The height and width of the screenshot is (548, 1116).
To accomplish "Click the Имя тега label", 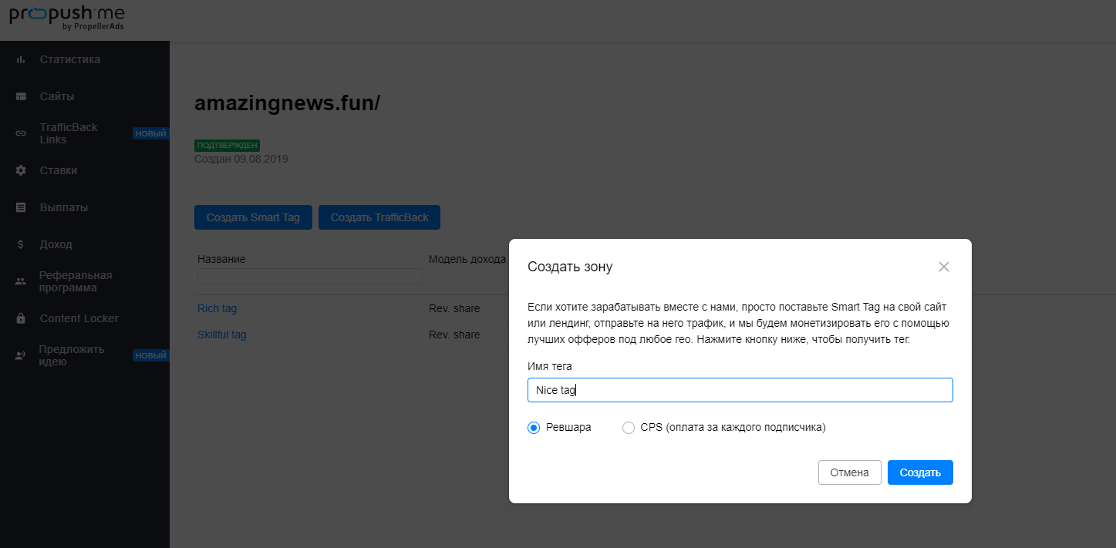I will pos(550,366).
